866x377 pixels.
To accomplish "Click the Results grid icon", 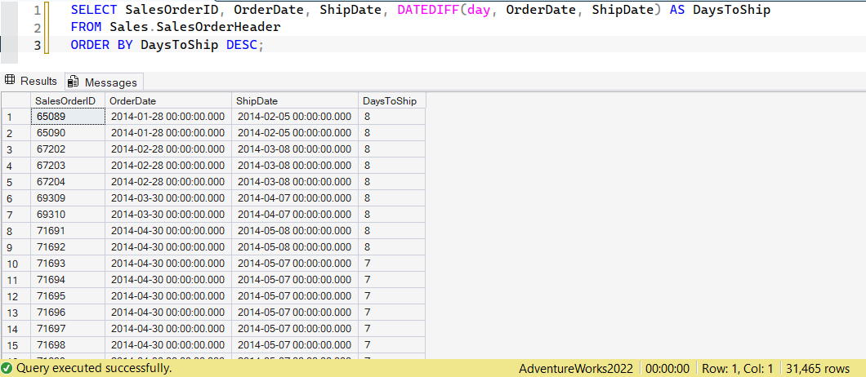I will (x=10, y=81).
